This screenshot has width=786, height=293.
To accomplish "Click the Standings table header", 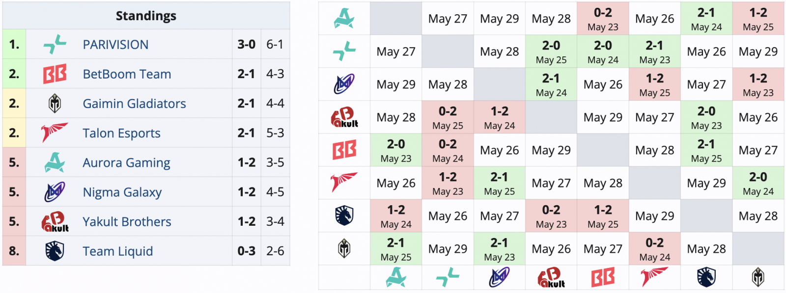I will (146, 16).
